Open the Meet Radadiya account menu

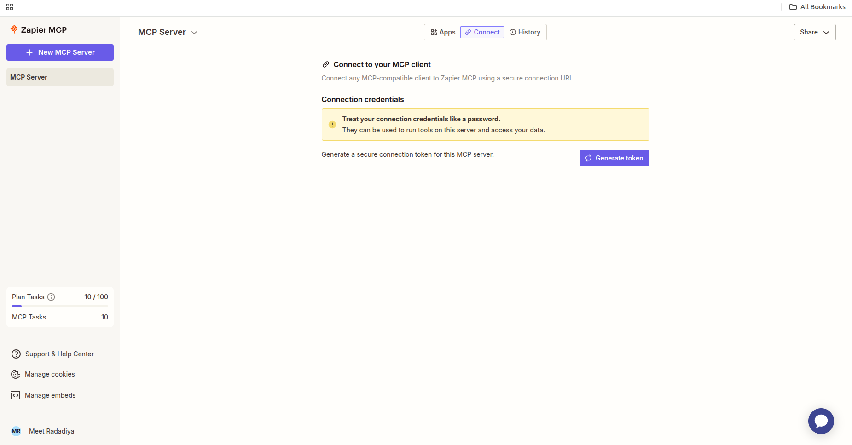[x=52, y=431]
